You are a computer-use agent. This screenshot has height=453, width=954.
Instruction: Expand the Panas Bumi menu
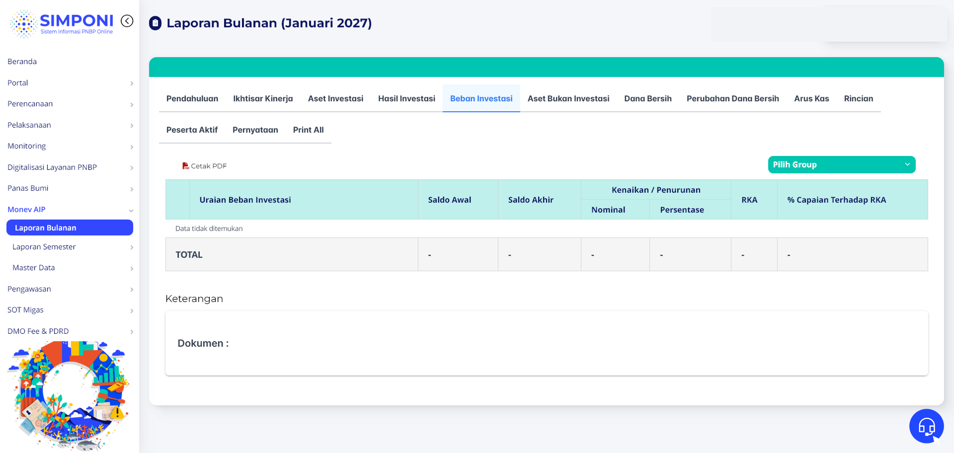pos(70,188)
